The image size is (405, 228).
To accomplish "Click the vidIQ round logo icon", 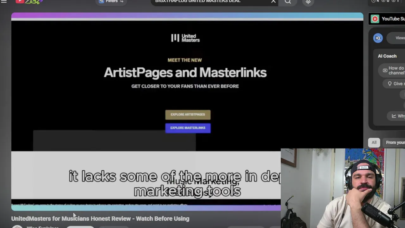I will pos(378,38).
